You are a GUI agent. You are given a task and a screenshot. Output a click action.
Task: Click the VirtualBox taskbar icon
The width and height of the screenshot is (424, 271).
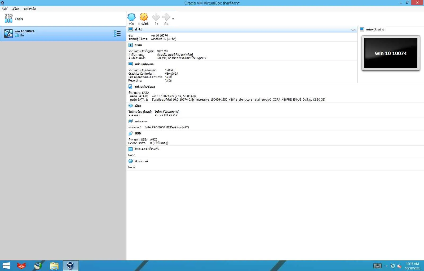click(70, 266)
